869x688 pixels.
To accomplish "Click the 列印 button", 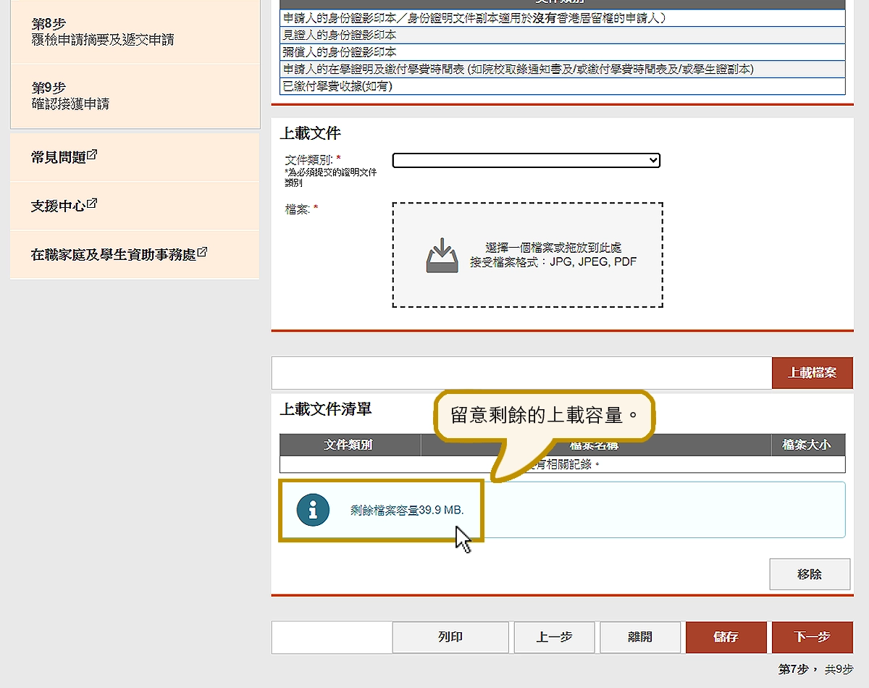I will coord(450,637).
